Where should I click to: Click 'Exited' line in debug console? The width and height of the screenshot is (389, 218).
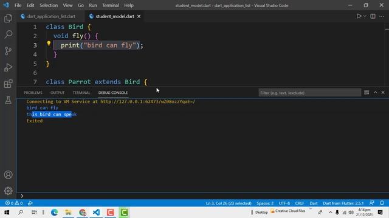point(35,121)
